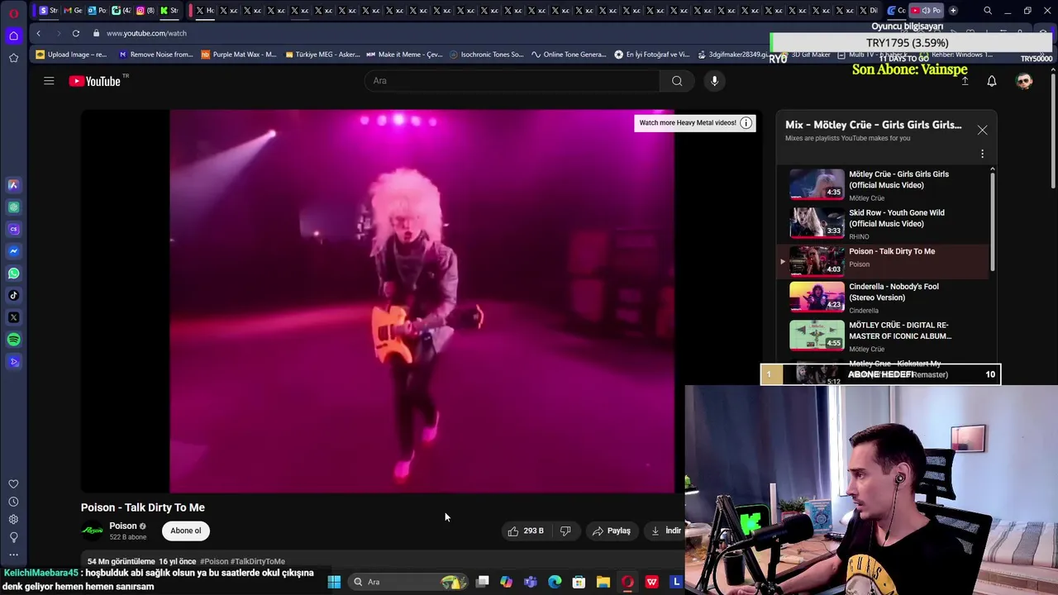Download the video with İndir
This screenshot has height=595, width=1058.
tap(666, 531)
